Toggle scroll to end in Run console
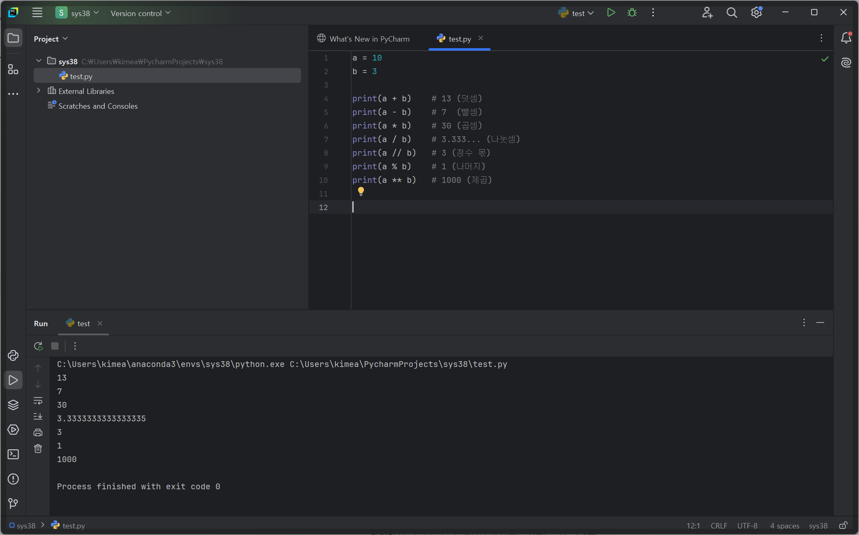Image resolution: width=859 pixels, height=535 pixels. pos(38,416)
